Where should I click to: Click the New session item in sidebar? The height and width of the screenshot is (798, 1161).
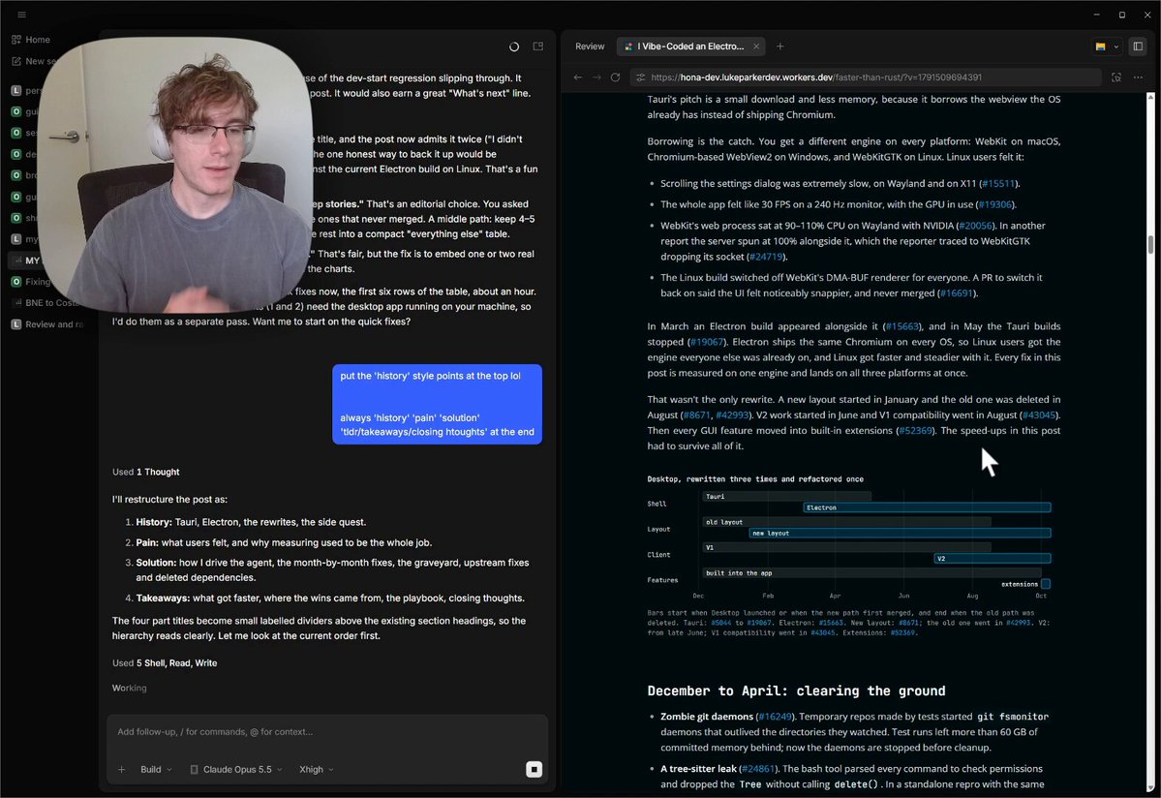33,61
